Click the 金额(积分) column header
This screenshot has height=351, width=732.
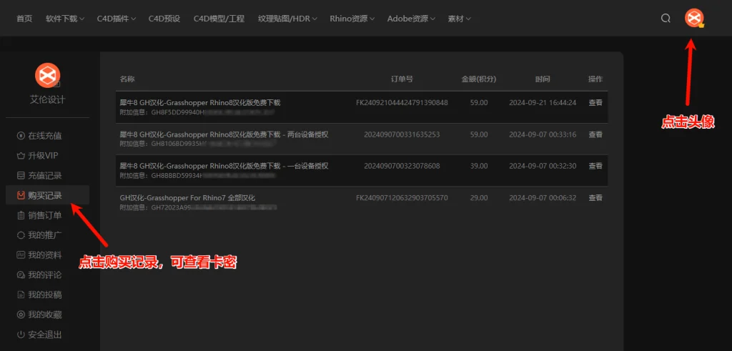click(x=479, y=79)
